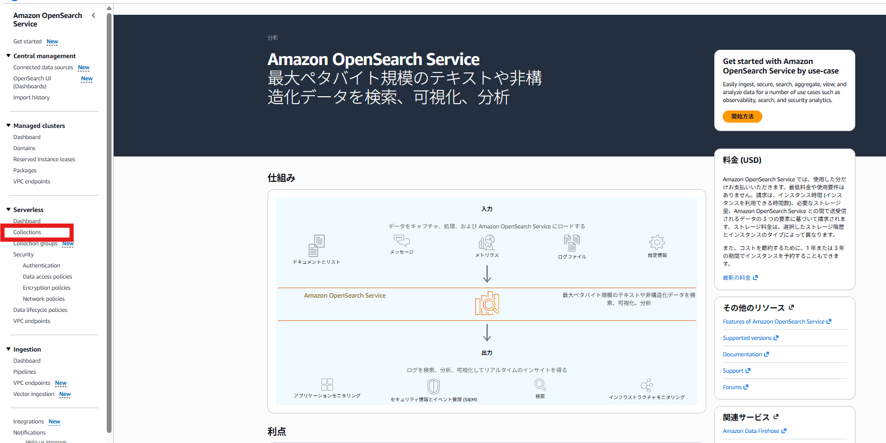The image size is (886, 443).
Task: Click the ドキュメントとリスト icon
Action: click(316, 246)
